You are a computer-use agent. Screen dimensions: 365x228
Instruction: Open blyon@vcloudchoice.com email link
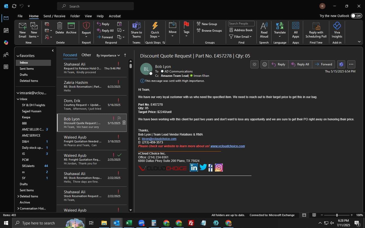(159, 139)
